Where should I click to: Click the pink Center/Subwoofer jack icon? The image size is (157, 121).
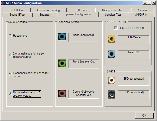62,93
